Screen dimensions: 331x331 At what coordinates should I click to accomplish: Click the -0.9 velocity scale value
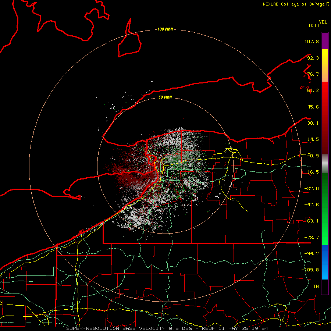coord(313,156)
